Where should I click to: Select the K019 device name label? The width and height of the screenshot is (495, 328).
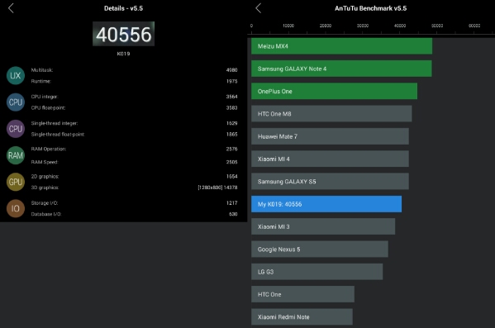click(x=123, y=54)
